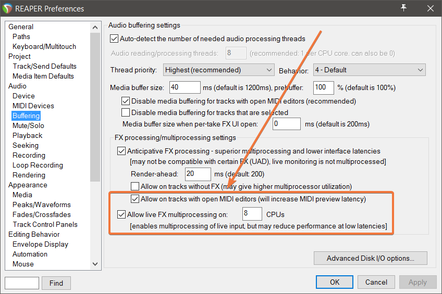Screen dimensions: 442x294
Task: Open Playback preferences
Action: click(27, 135)
